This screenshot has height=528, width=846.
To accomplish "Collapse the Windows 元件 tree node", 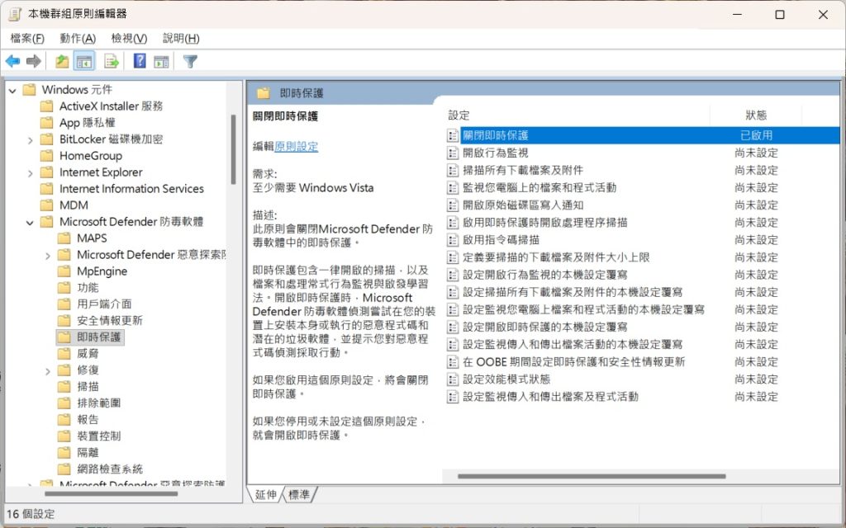I will pos(12,90).
